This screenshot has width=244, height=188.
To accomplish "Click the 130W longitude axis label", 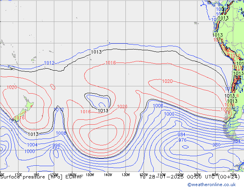I will pos(126,175).
